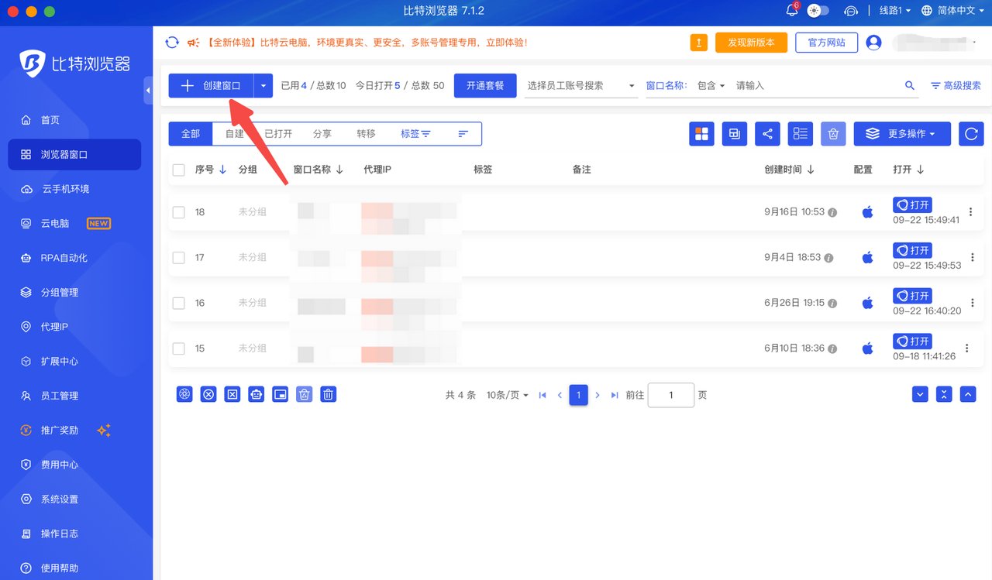Toggle the light/dark theme switch
The width and height of the screenshot is (992, 580).
tap(818, 11)
